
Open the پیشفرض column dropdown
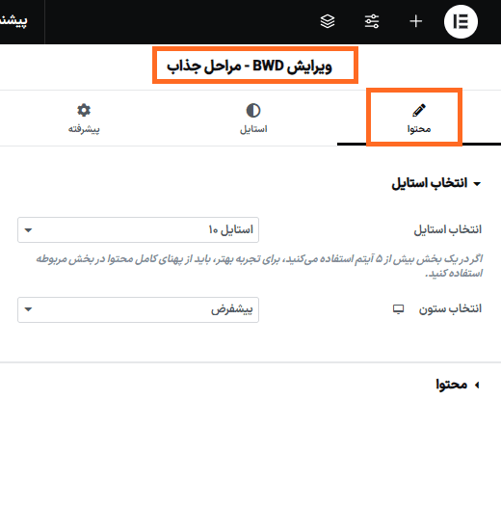click(x=138, y=309)
